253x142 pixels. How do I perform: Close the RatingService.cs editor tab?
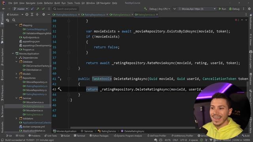[157, 15]
